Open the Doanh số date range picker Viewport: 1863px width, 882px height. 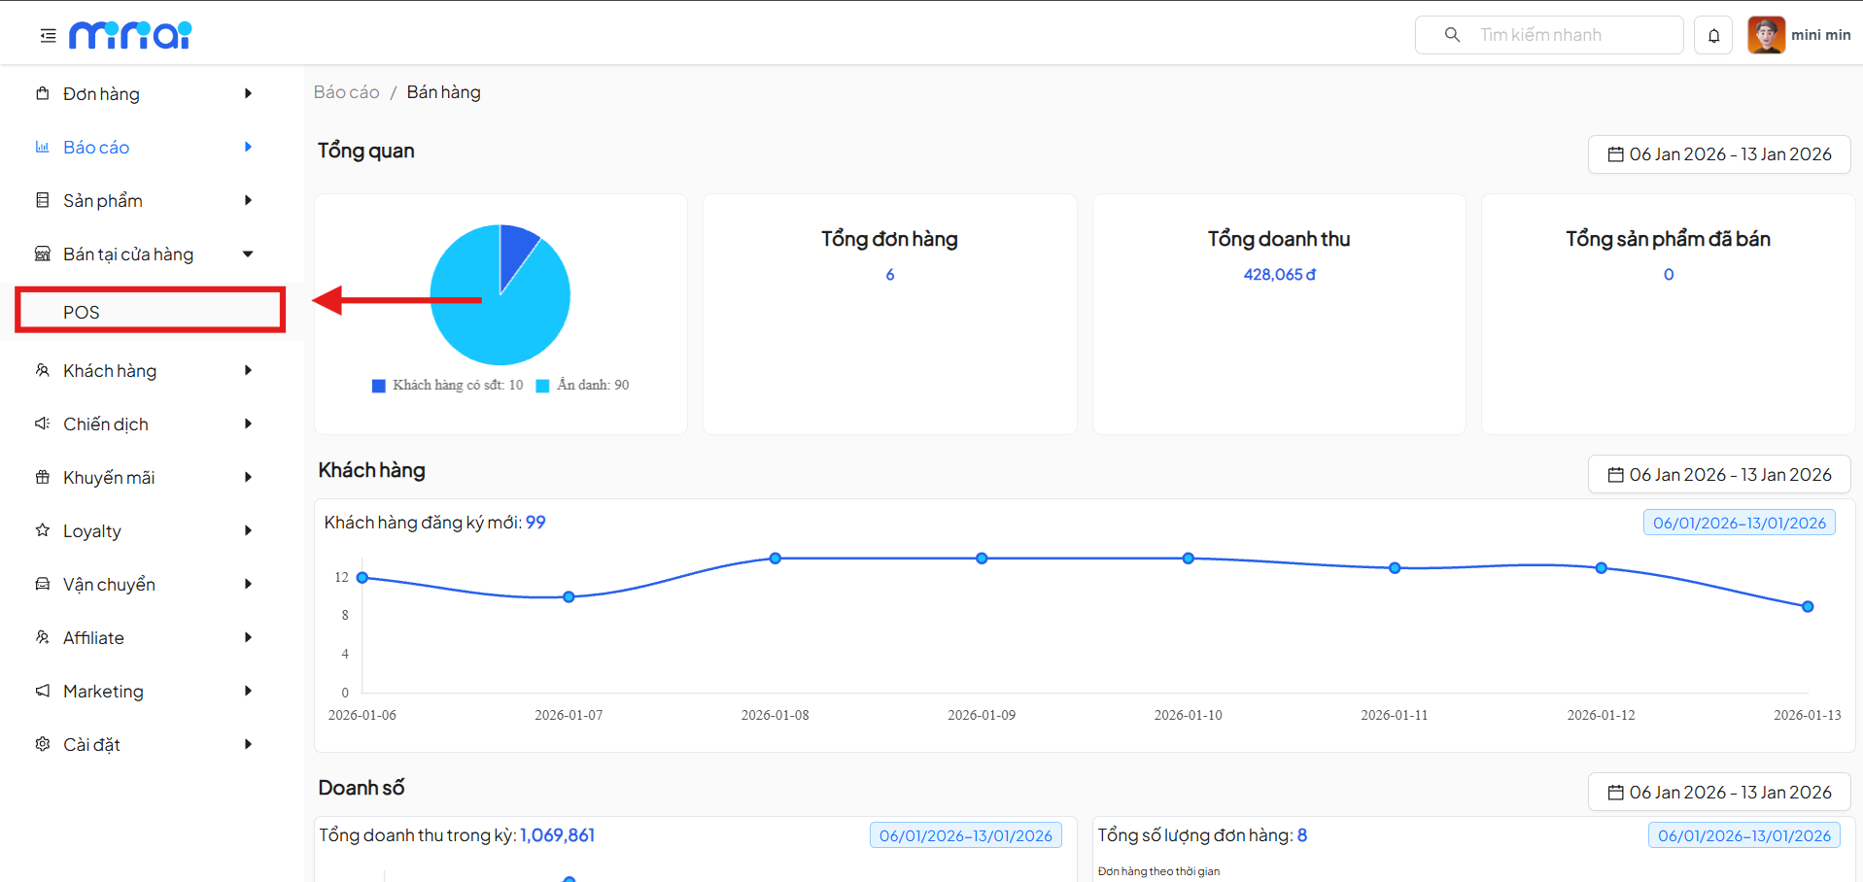(x=1718, y=793)
